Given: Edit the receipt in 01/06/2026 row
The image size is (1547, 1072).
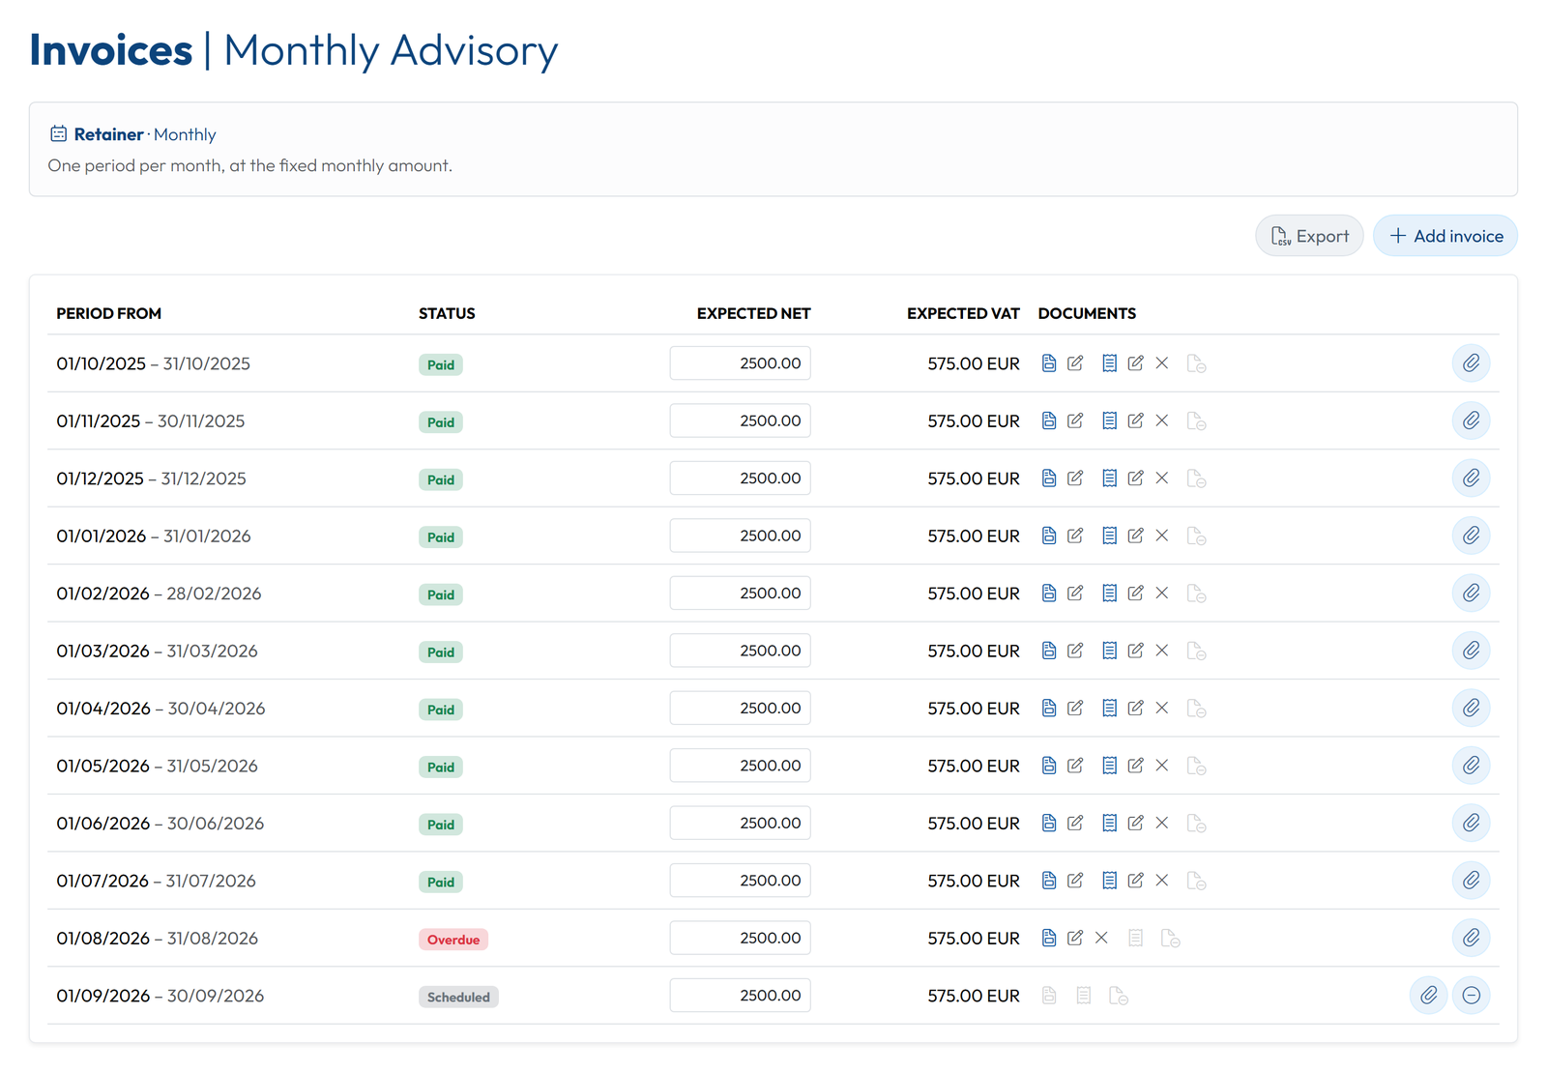Looking at the screenshot, I should [1136, 823].
